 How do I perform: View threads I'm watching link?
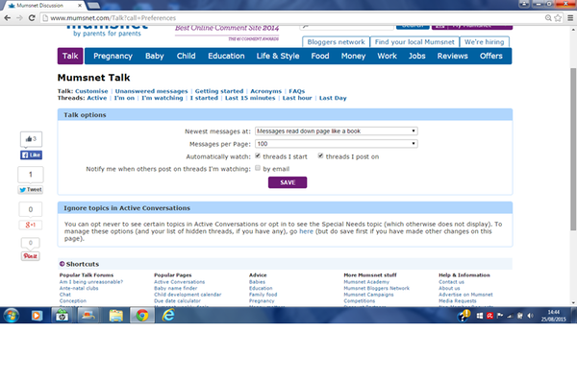pyautogui.click(x=163, y=98)
